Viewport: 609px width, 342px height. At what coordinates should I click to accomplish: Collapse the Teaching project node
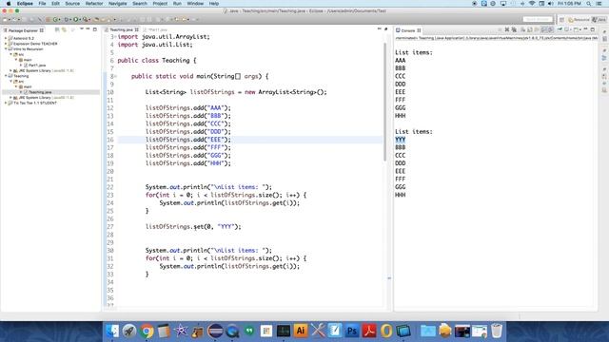[6, 76]
